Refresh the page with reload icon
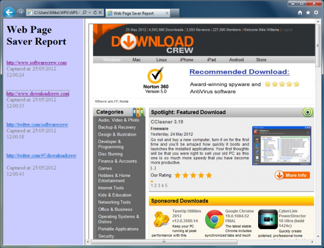 95,12
